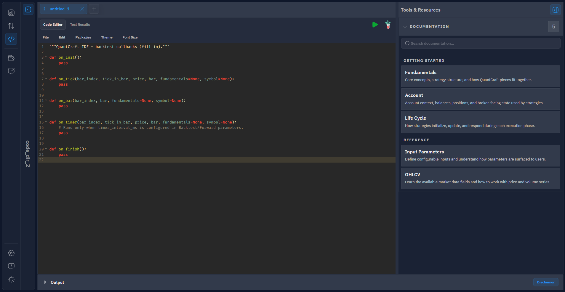Click the GETTING STARTED heading

(424, 60)
